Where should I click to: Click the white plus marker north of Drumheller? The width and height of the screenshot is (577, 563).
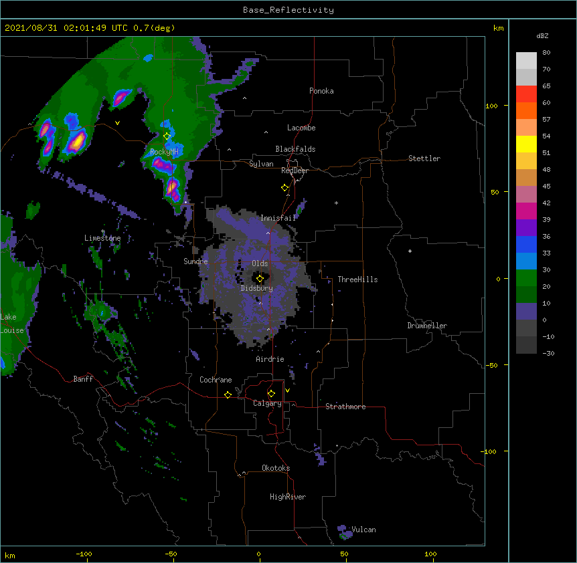pyautogui.click(x=410, y=251)
